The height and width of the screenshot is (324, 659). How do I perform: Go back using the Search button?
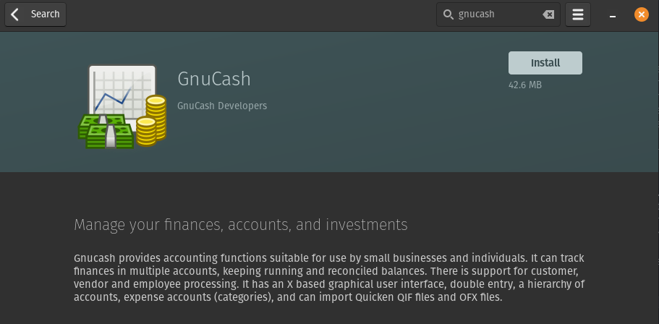click(x=35, y=14)
